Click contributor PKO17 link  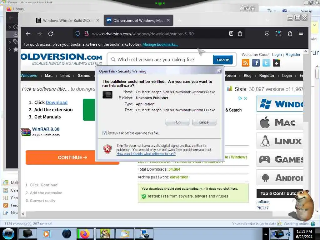point(262,208)
